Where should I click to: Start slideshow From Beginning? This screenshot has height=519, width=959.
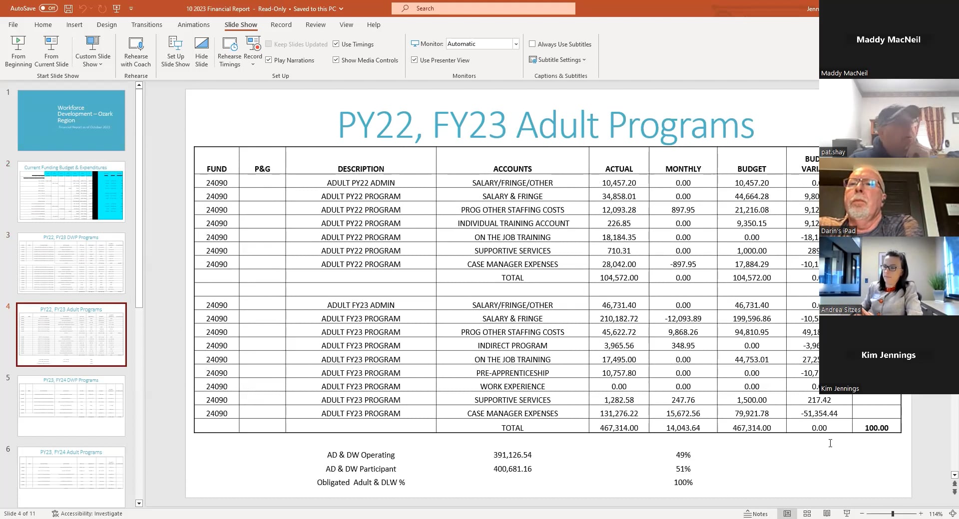(x=18, y=51)
